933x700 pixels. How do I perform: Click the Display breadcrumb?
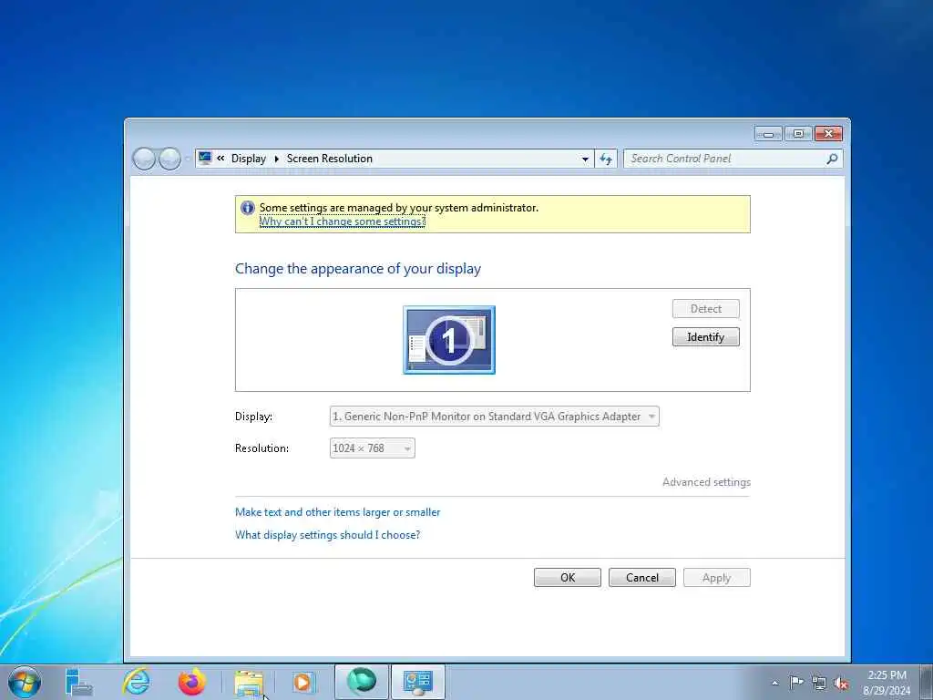[249, 159]
